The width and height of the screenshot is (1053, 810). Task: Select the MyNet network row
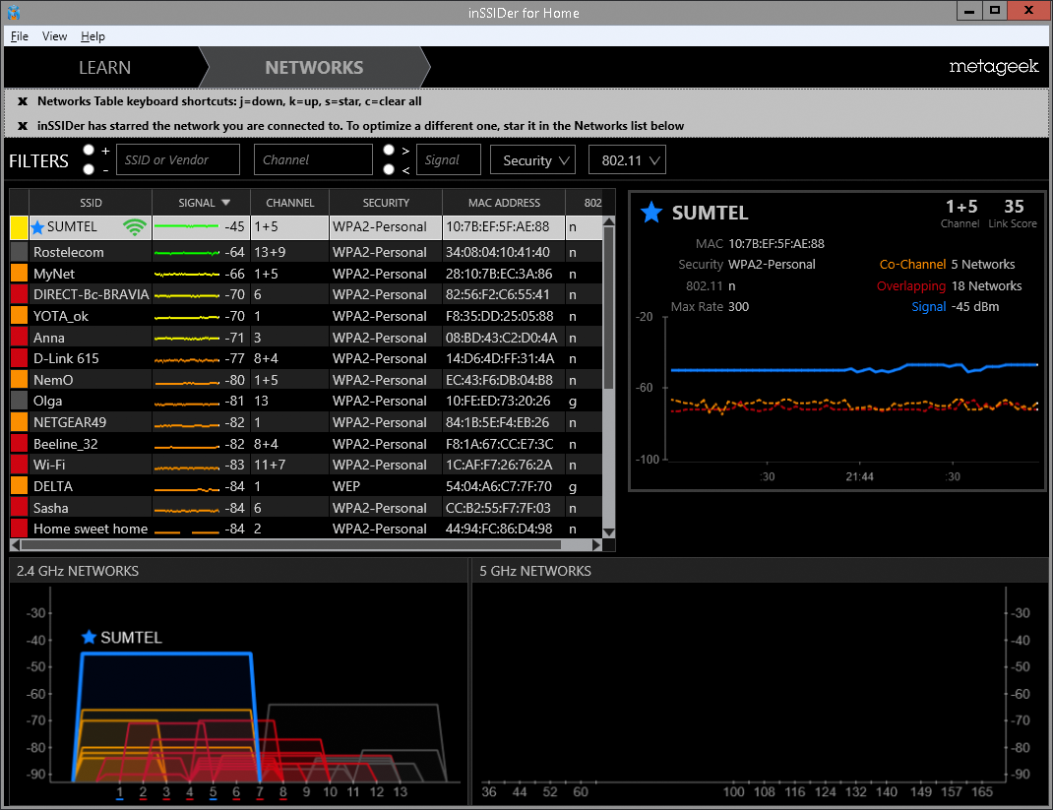[306, 274]
